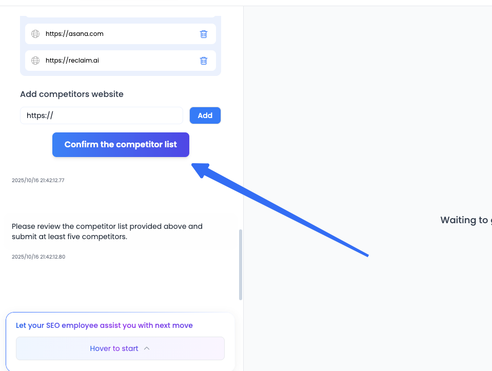Screen dimensions: 492x371
Task: Expand the chevron next to Hover to start
Action: [x=147, y=348]
